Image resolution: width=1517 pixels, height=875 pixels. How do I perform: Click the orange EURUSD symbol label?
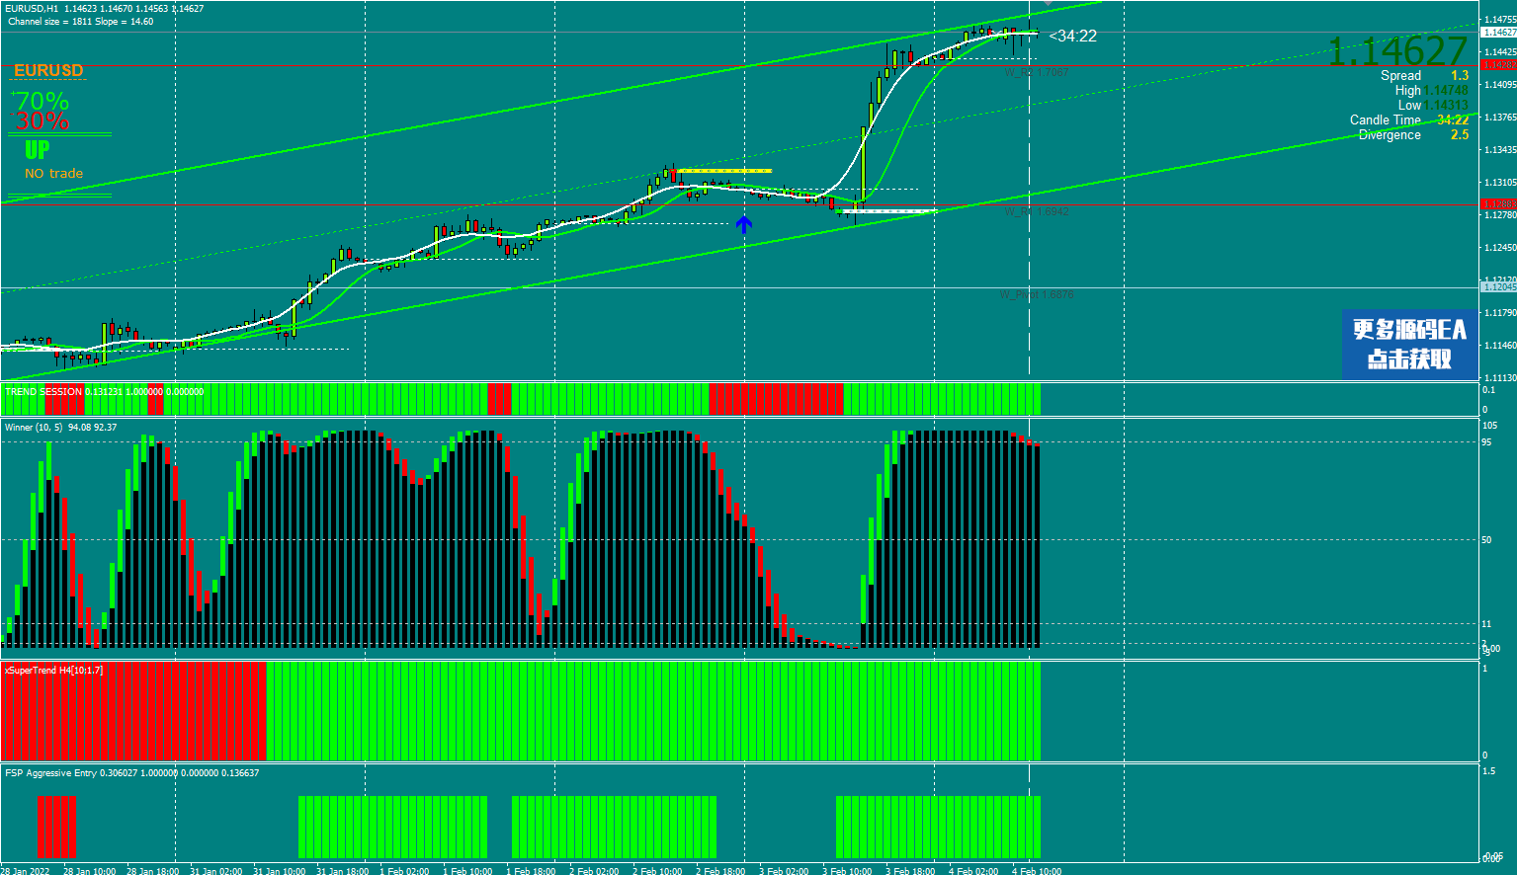(48, 71)
